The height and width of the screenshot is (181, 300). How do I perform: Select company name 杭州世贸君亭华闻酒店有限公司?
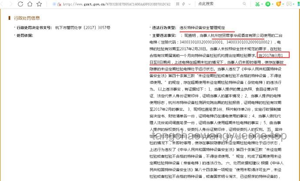click(x=237, y=36)
